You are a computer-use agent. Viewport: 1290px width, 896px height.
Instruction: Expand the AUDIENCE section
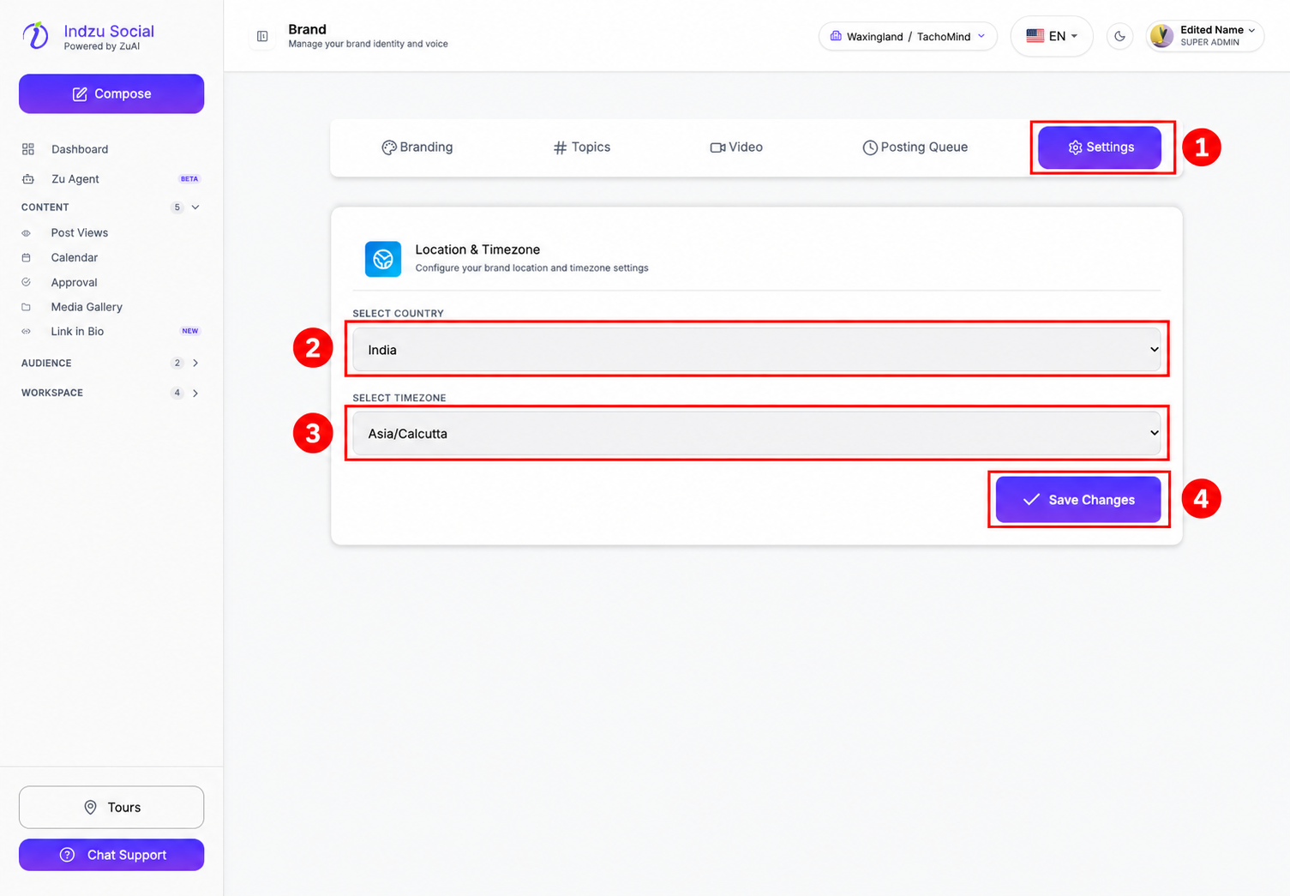pos(111,364)
